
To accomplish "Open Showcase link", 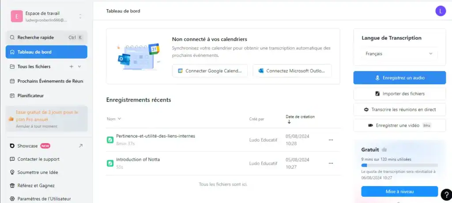I will 27,146.
